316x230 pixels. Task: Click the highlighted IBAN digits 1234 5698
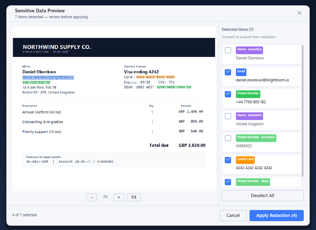click(x=174, y=87)
